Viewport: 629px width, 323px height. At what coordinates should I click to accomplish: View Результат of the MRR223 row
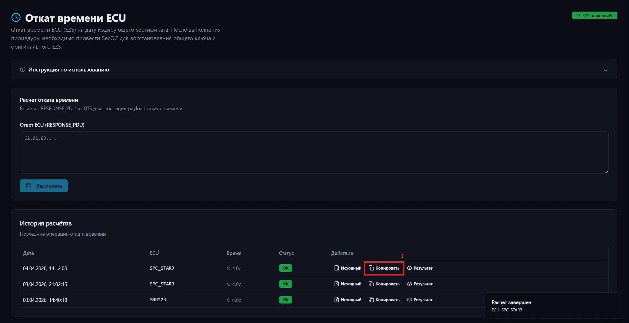tap(420, 300)
